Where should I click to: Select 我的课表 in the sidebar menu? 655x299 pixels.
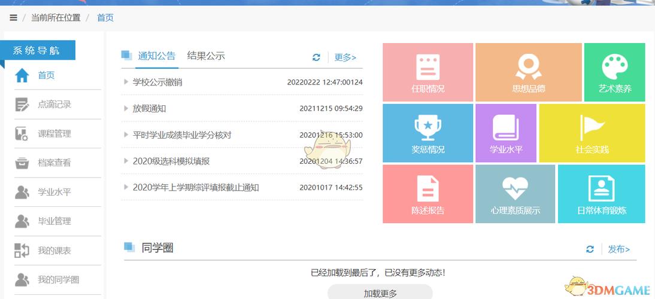tap(54, 251)
